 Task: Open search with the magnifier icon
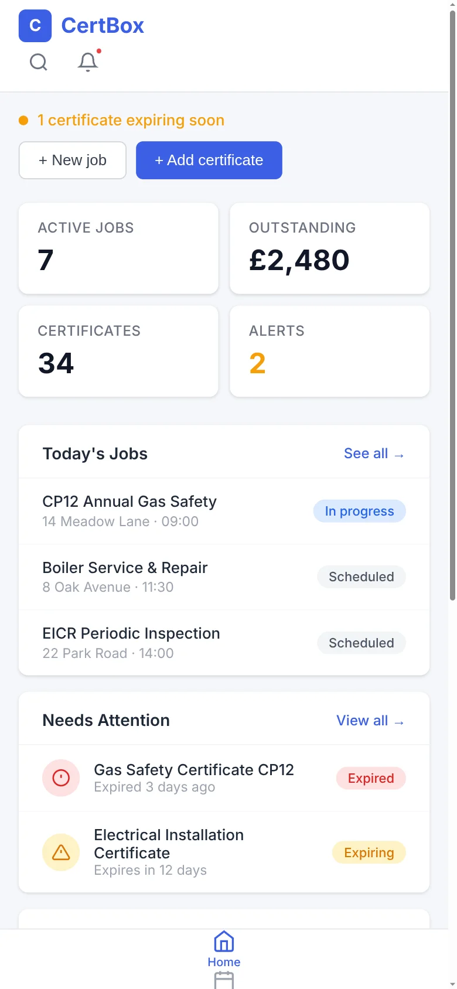[39, 62]
